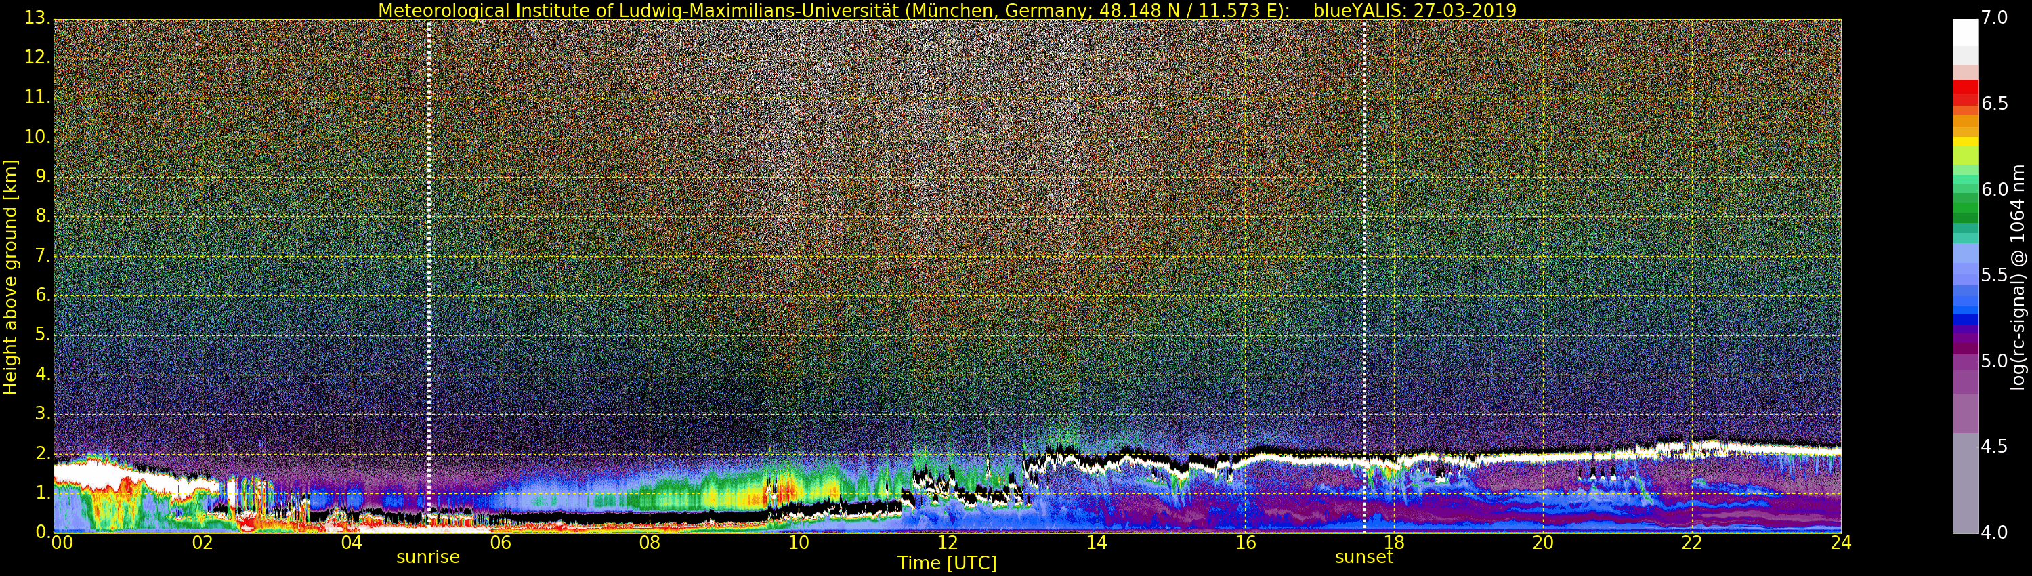Click the colorbar label '4.0'
The image size is (2032, 576).
(x=1995, y=533)
